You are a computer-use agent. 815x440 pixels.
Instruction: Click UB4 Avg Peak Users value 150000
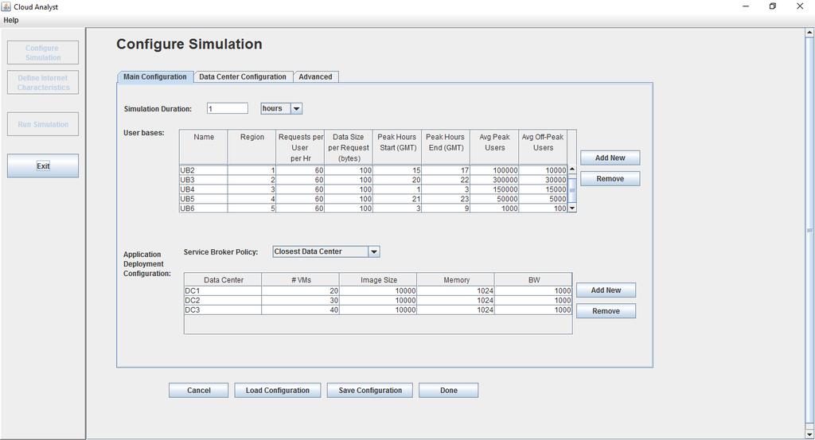(x=494, y=189)
